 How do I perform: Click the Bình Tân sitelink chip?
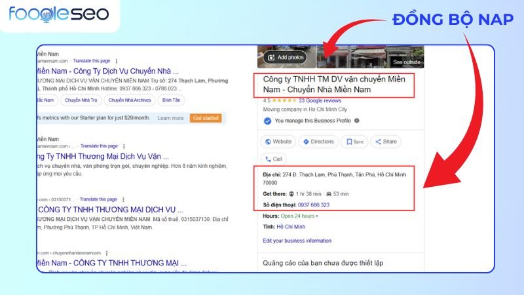(172, 100)
